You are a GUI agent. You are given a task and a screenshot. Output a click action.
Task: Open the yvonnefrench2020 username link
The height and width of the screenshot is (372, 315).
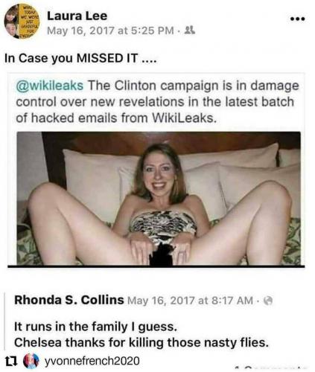92,361
